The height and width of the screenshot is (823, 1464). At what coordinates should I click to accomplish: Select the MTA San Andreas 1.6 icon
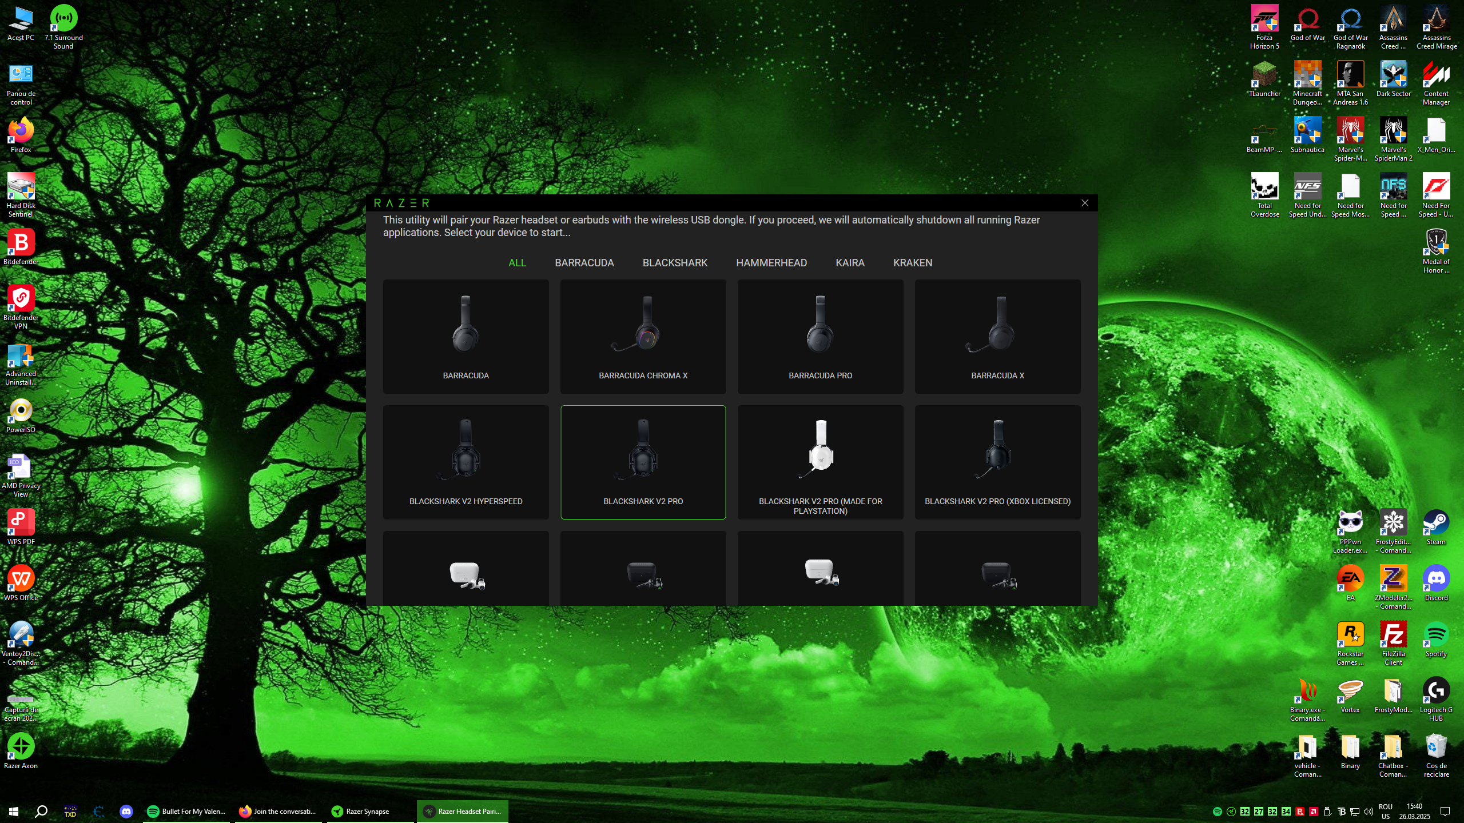pyautogui.click(x=1350, y=83)
